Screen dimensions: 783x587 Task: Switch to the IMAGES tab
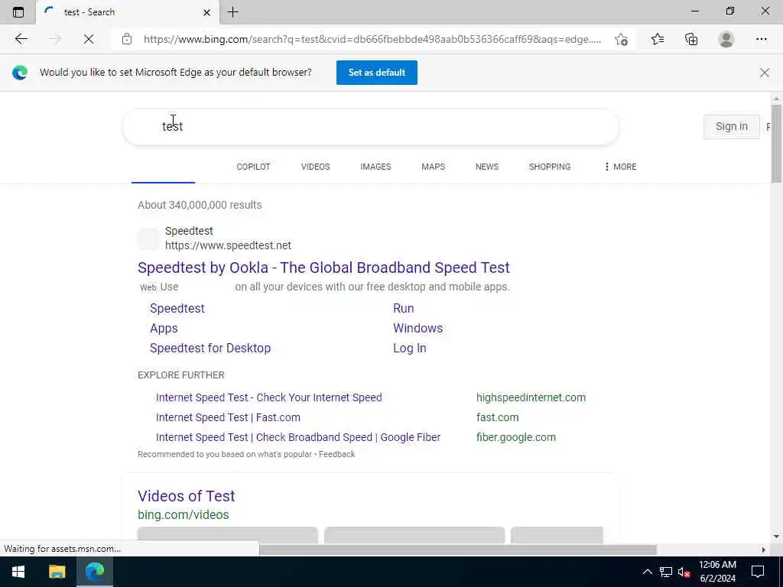tap(375, 167)
